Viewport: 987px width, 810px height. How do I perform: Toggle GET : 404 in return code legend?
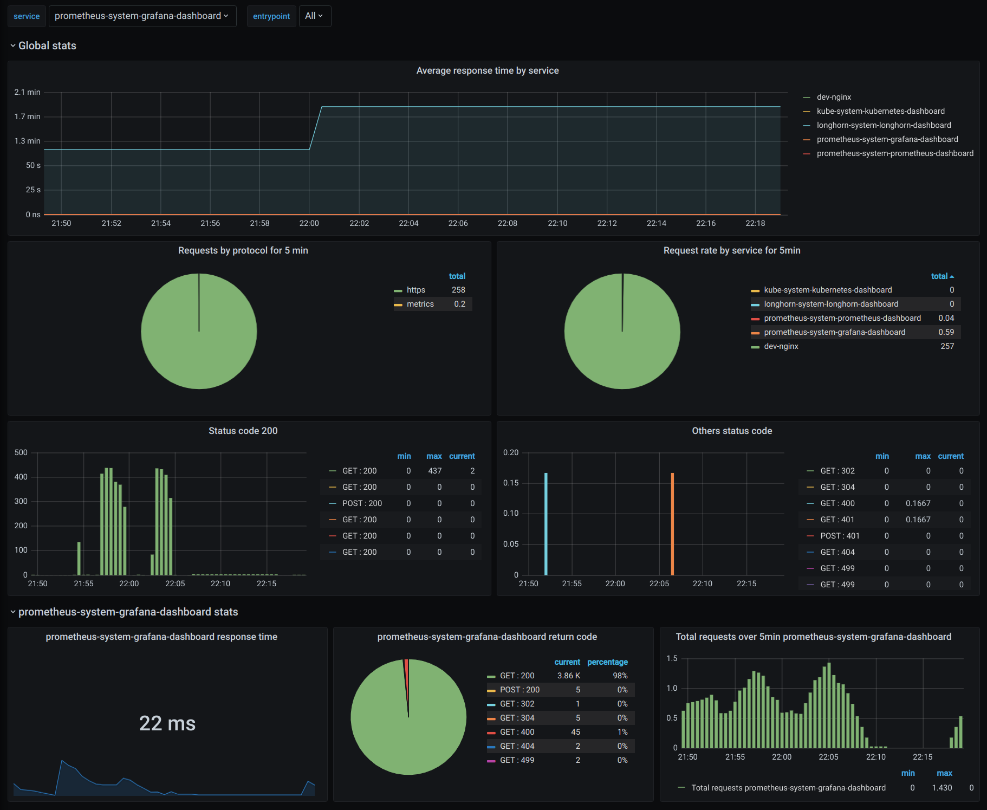point(517,747)
